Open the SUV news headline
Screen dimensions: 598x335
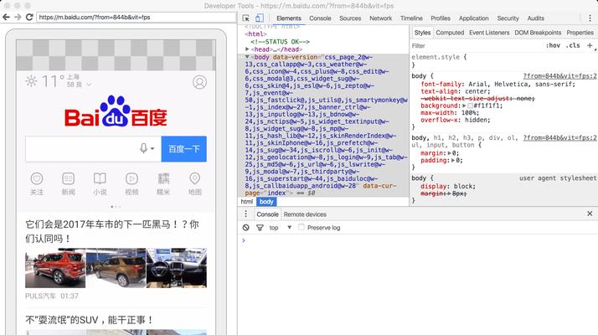[90, 320]
